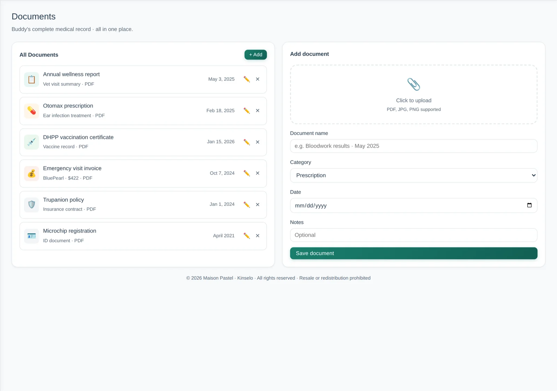Viewport: 557px width, 391px height.
Task: Click the clipboard icon for Annual wellness report
Action: pos(32,79)
